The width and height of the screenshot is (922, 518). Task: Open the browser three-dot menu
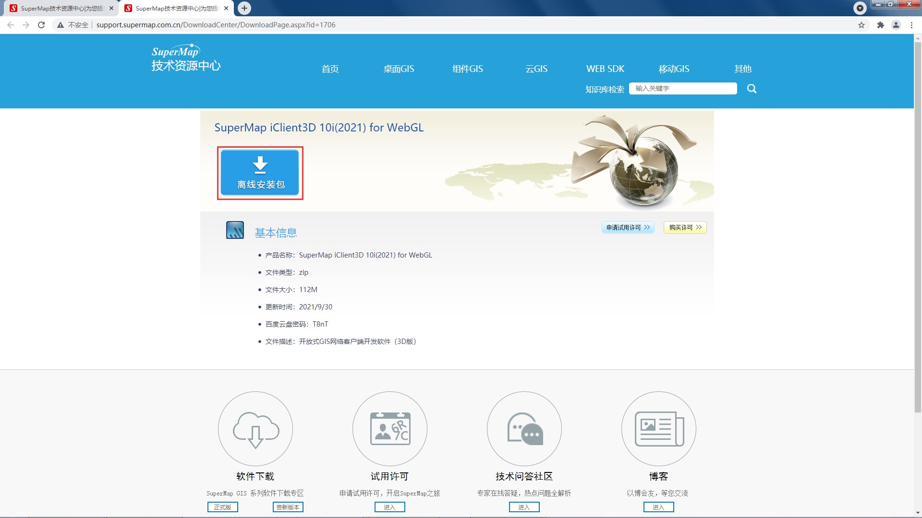coord(911,25)
